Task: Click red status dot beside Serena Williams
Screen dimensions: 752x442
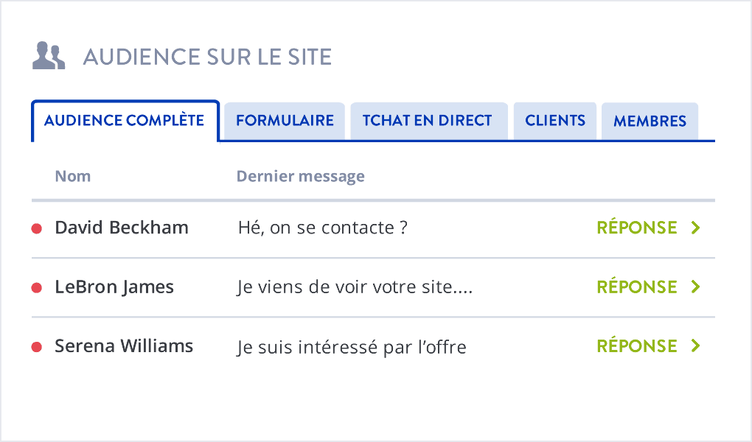Action: (x=36, y=346)
